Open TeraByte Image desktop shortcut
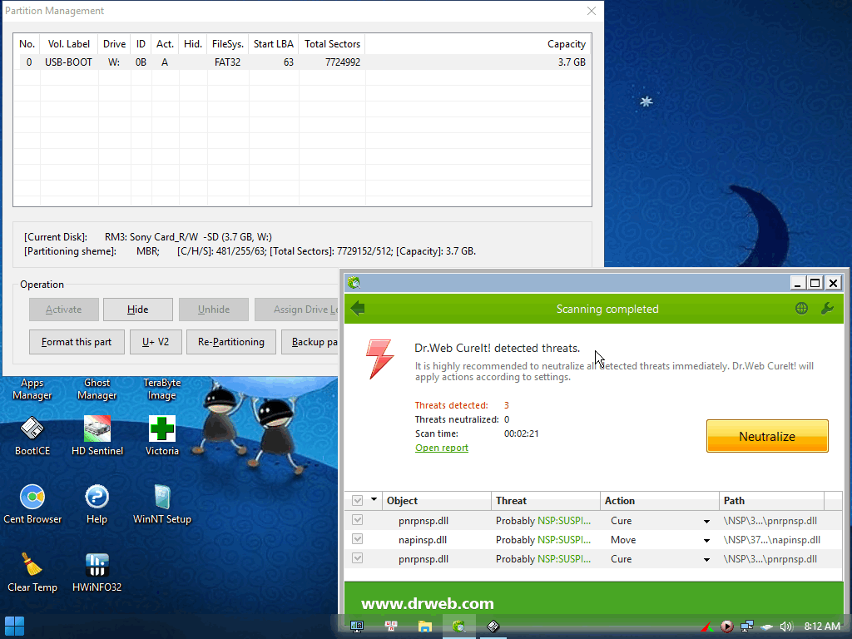This screenshot has width=852, height=639. coord(162,389)
